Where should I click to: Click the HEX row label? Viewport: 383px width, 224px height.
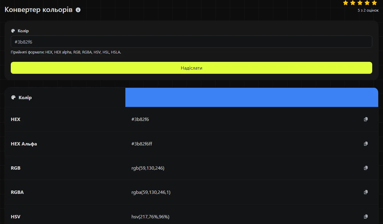coord(16,119)
